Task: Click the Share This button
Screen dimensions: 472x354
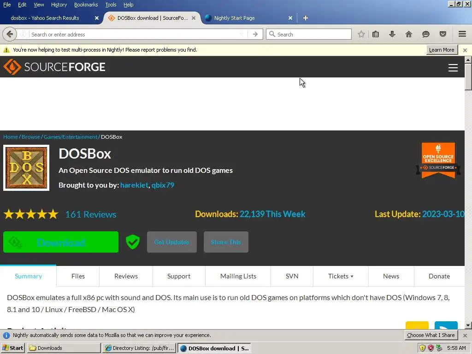Action: [226, 242]
